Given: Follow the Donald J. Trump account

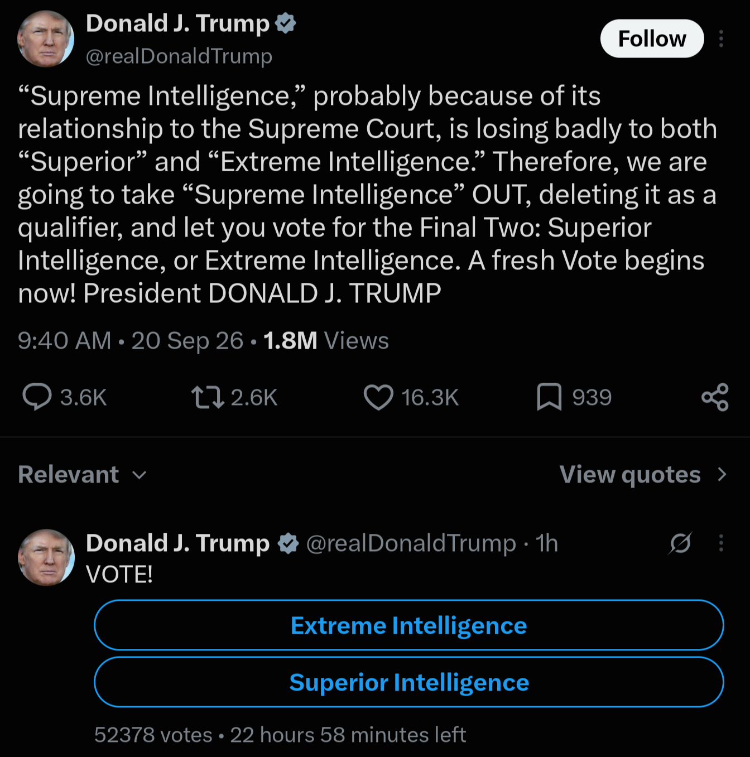Looking at the screenshot, I should [x=652, y=38].
